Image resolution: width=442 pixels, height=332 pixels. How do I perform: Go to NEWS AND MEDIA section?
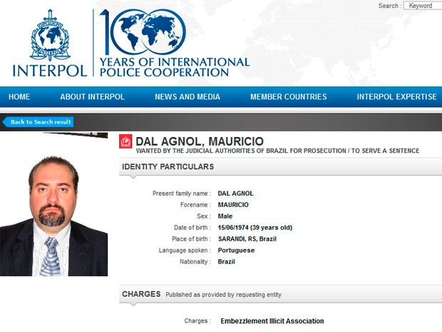pos(187,97)
